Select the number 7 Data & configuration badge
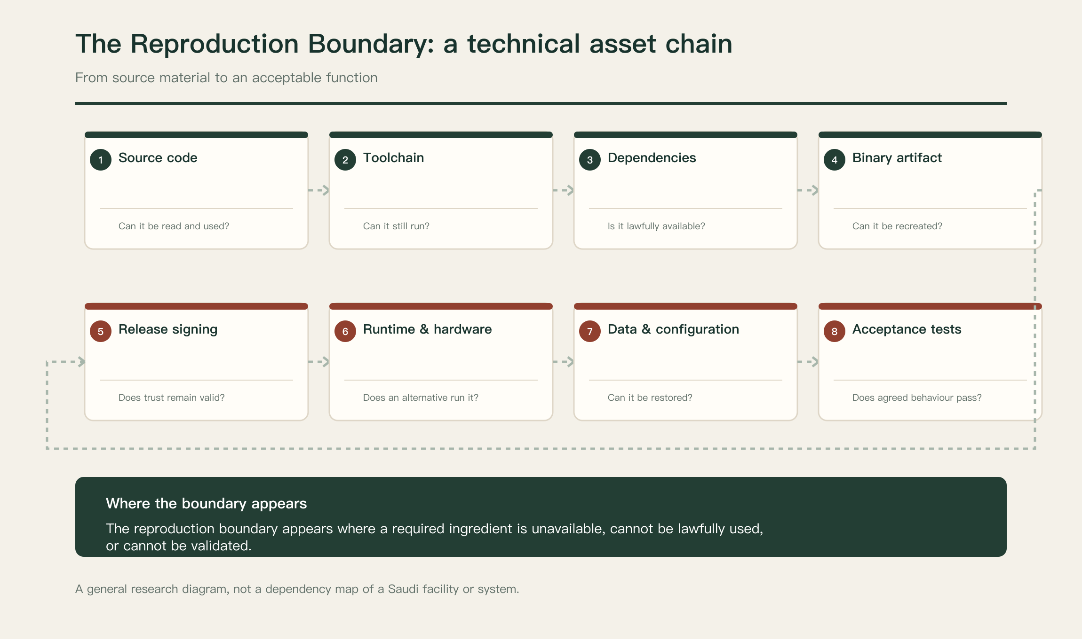The image size is (1082, 639). click(x=590, y=331)
